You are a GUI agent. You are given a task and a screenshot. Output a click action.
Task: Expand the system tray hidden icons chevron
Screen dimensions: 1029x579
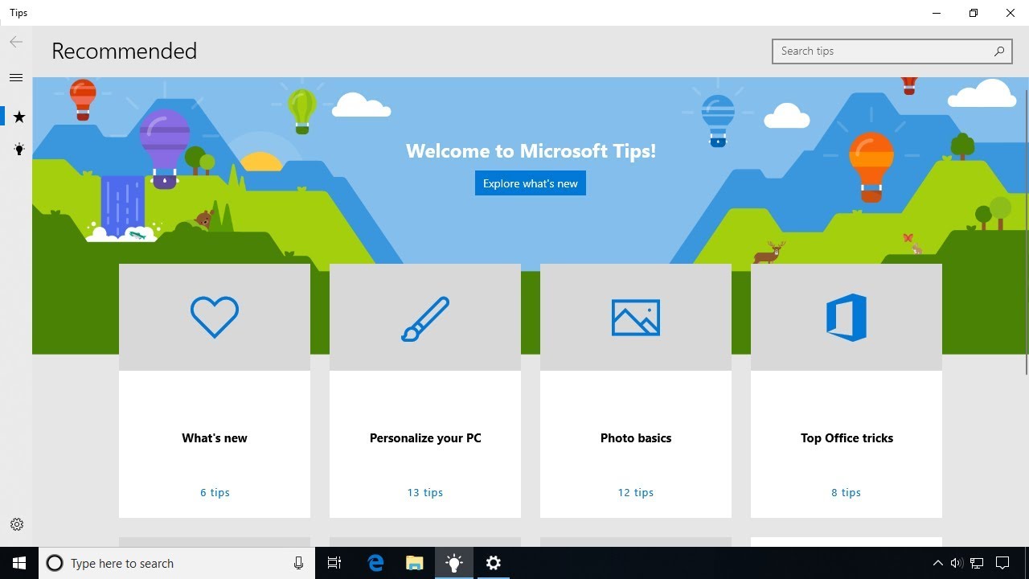coord(937,563)
